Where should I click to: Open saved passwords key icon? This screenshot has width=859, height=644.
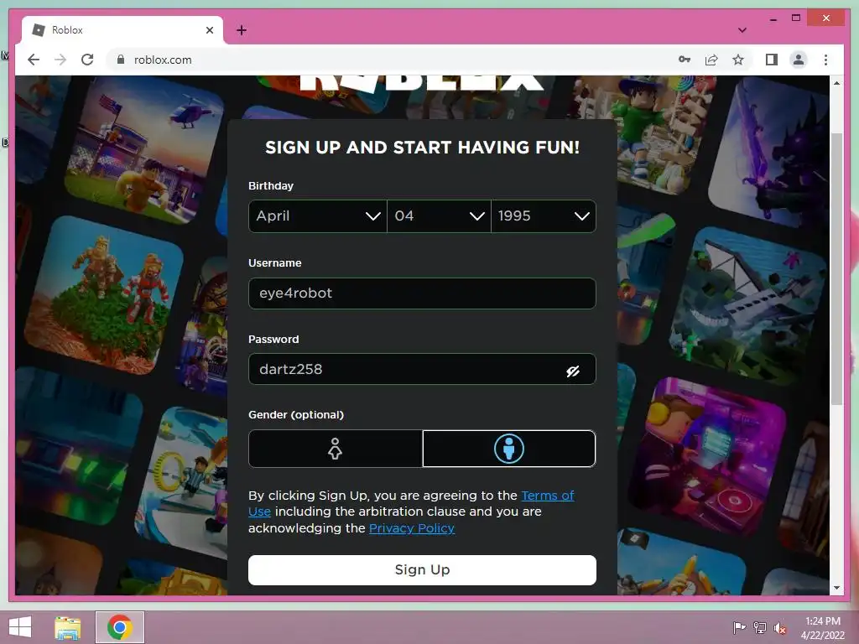coord(685,60)
